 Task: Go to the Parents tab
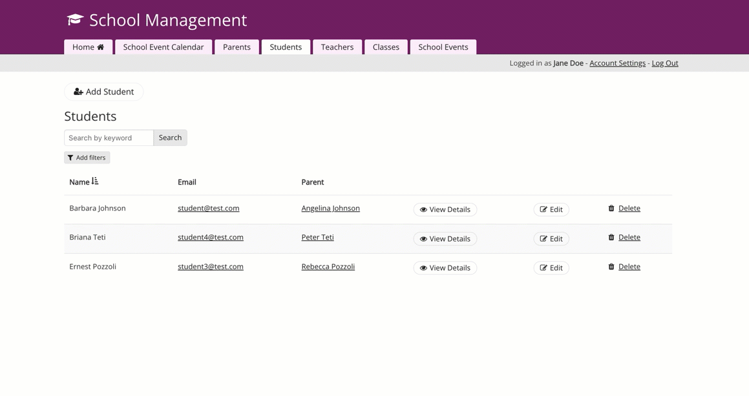(237, 47)
